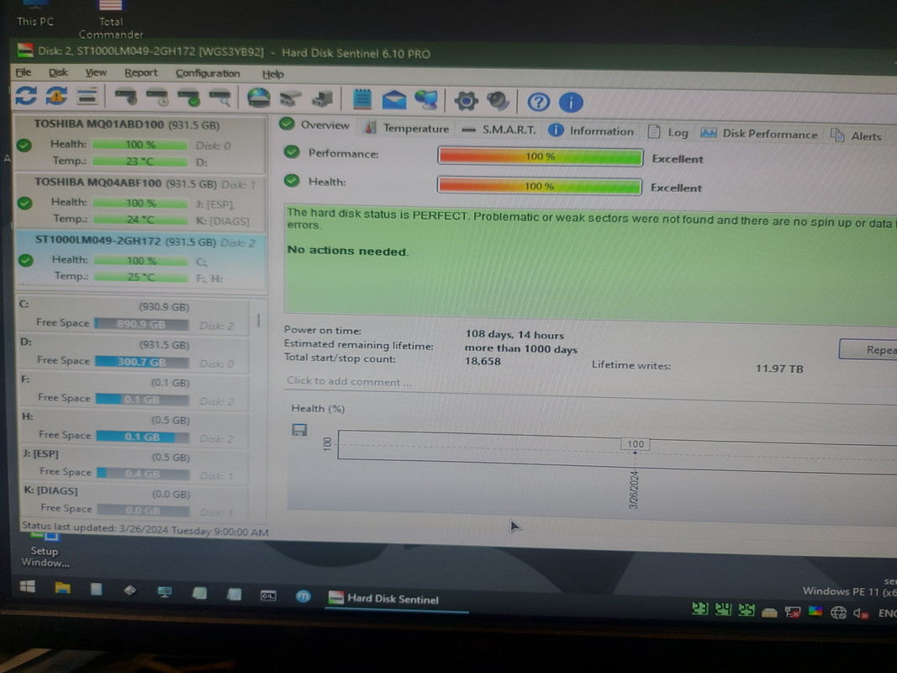Open the Total Commander desktop icon

coord(111,20)
